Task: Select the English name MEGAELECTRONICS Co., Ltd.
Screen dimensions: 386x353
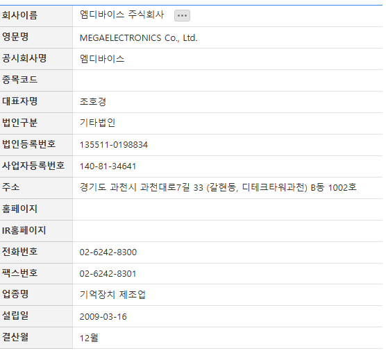Action: pos(138,38)
